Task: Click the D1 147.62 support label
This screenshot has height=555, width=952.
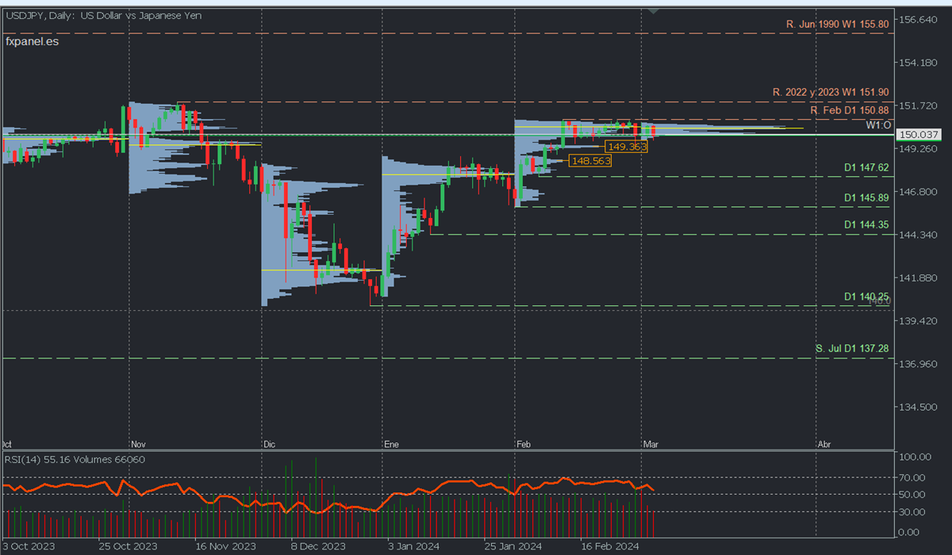Action: point(866,167)
